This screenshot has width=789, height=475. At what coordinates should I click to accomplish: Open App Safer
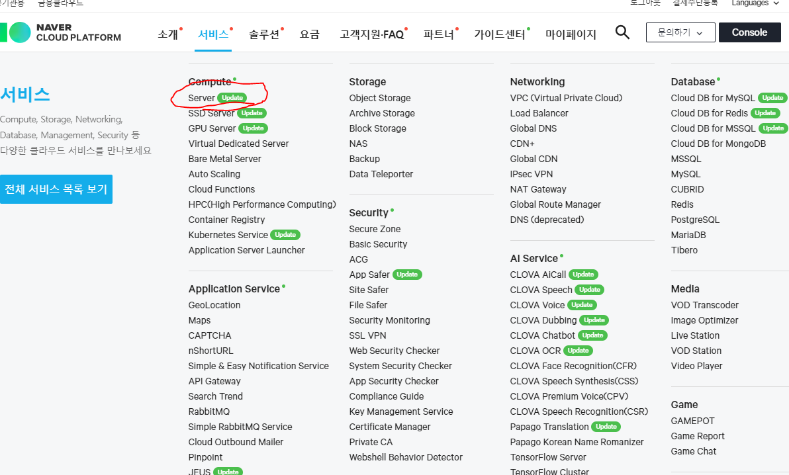click(x=369, y=275)
